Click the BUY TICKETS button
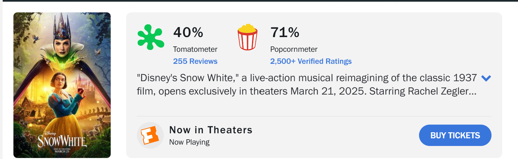The width and height of the screenshot is (518, 159). point(455,135)
